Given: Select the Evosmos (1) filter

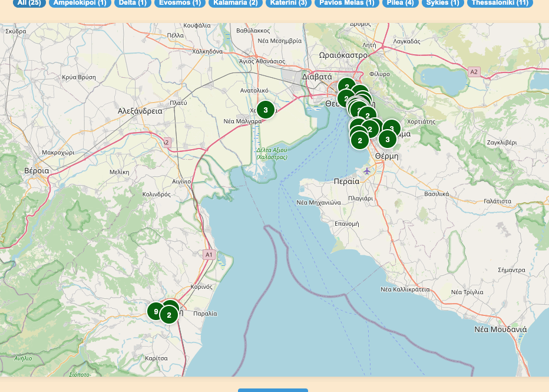Looking at the screenshot, I should [x=180, y=3].
